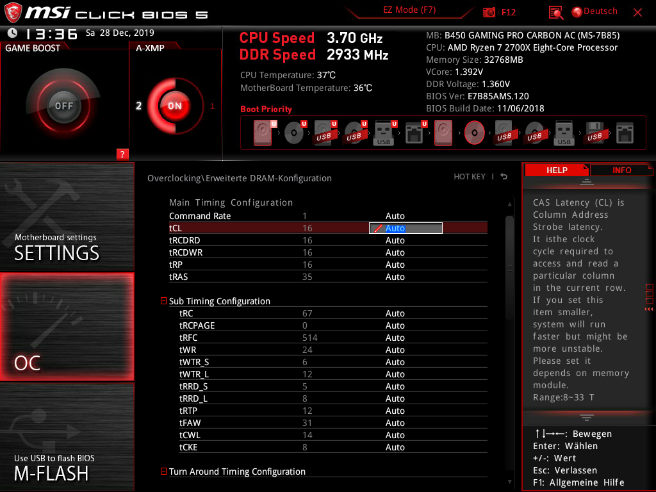Select the legacy USB optical drive boot icon
Viewport: 656px width, 492px height.
coord(535,133)
